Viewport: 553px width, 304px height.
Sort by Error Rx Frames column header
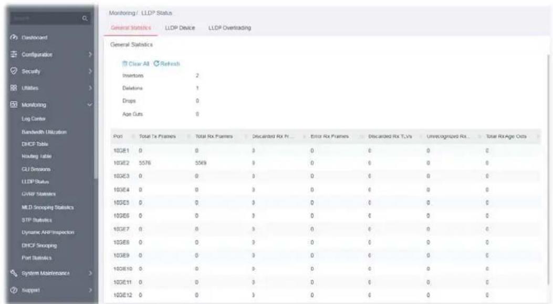pyautogui.click(x=329, y=136)
